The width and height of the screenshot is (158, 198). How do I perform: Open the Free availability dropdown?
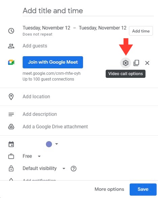click(x=32, y=156)
